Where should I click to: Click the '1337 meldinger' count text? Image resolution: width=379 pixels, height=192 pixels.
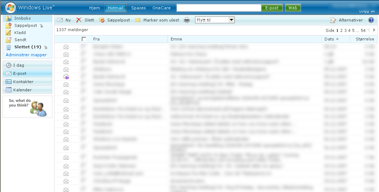click(x=72, y=30)
